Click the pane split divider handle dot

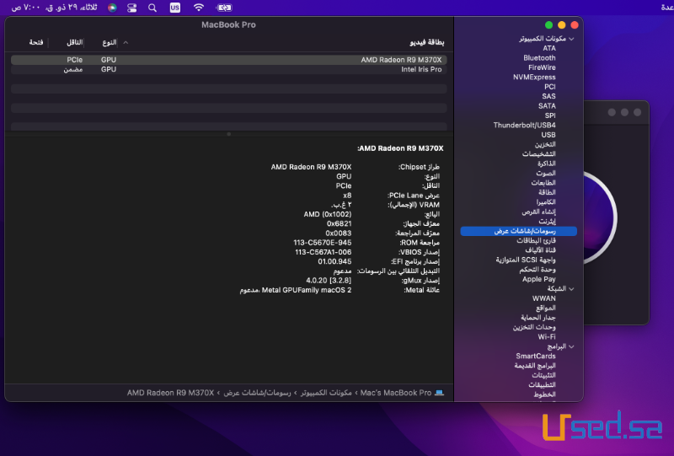228,134
